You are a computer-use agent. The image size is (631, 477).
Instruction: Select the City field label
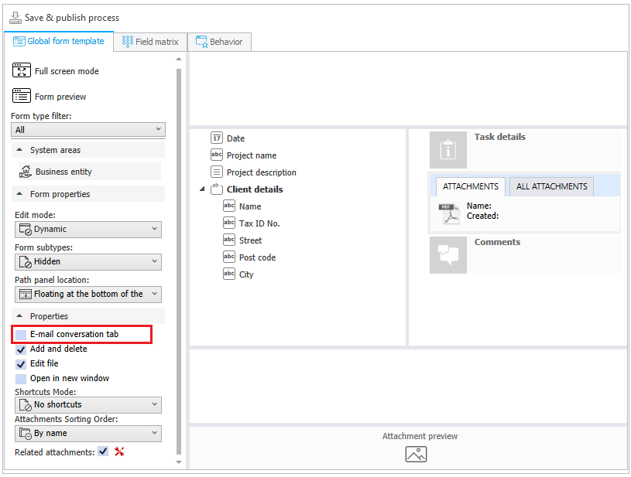pos(246,275)
